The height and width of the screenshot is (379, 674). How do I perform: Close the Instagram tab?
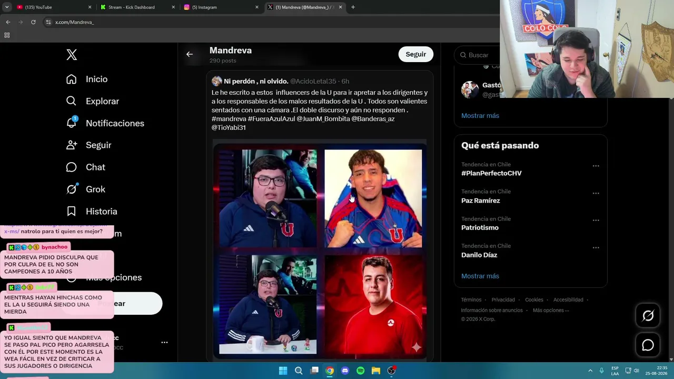click(x=257, y=7)
